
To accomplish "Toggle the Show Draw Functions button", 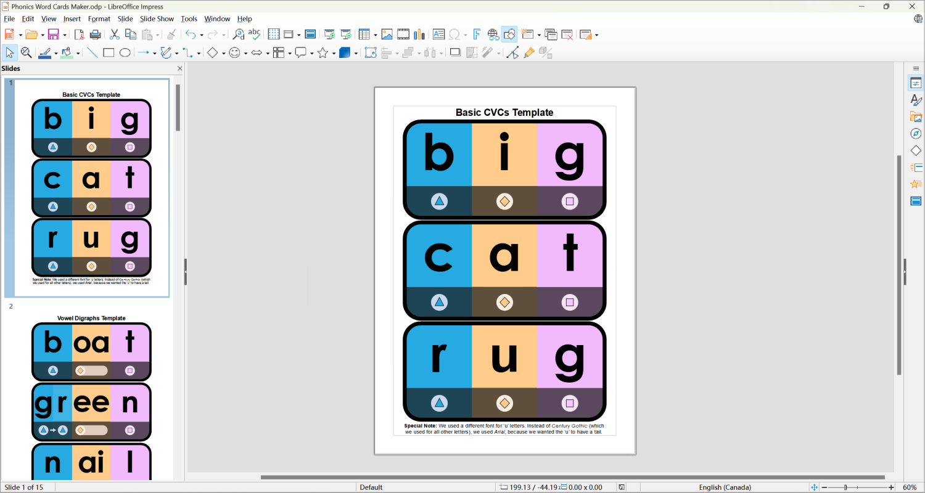I will [x=509, y=35].
